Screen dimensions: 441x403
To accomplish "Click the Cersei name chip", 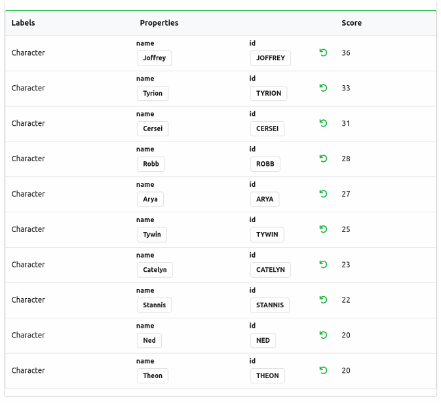I will click(153, 128).
